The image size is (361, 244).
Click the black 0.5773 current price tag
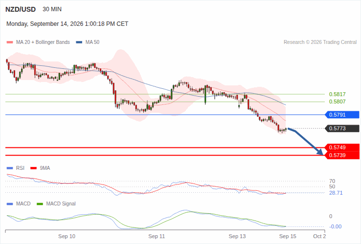coord(342,128)
